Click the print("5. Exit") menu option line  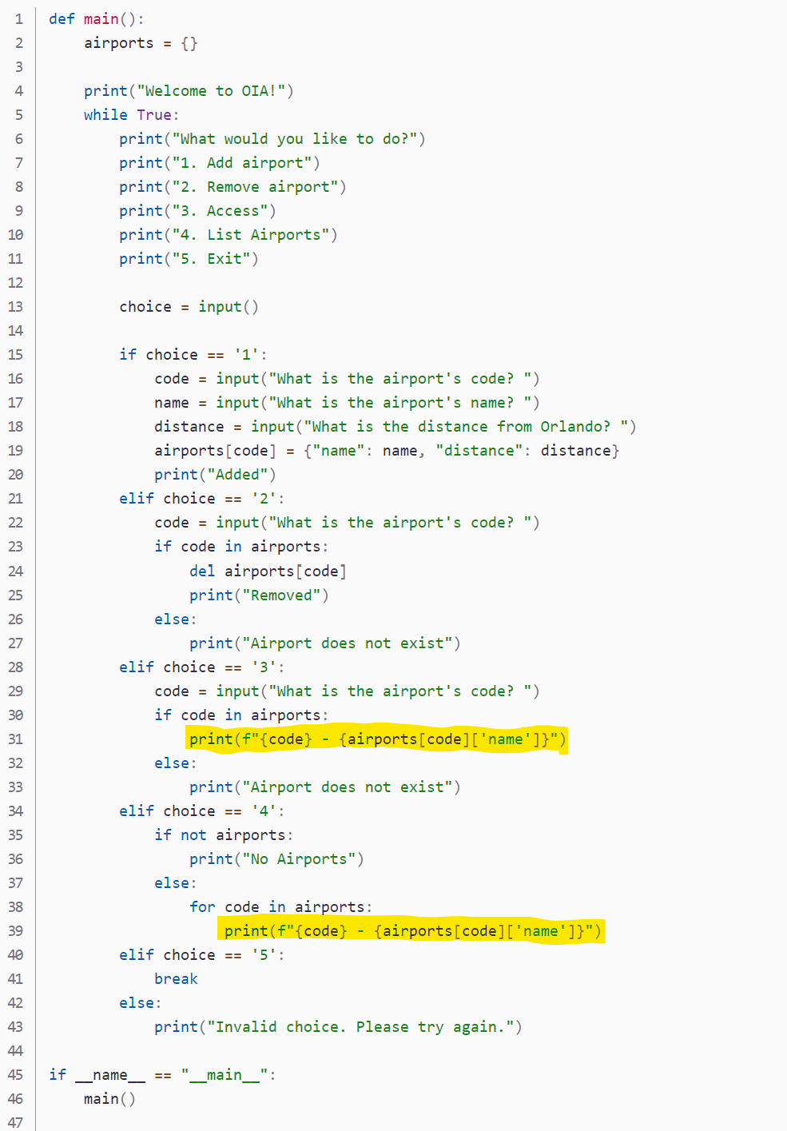pos(188,258)
